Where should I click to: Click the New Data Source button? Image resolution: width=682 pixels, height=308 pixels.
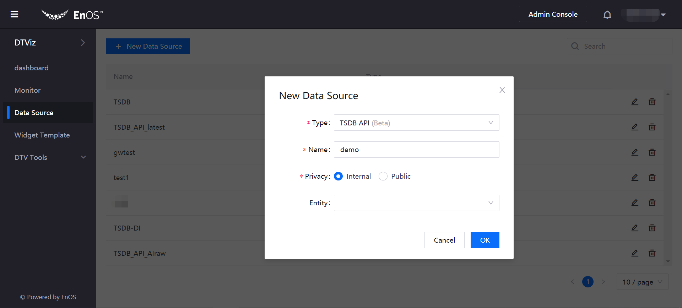coord(148,46)
